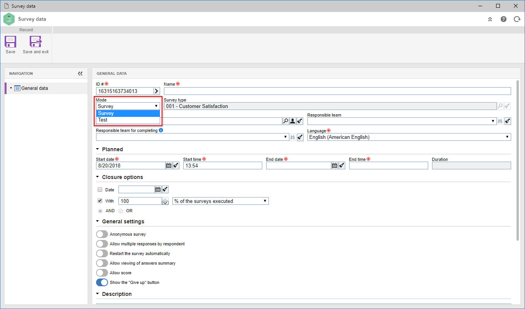Open Responsible team for completing dropdown
This screenshot has height=309, width=525.
coord(192,137)
